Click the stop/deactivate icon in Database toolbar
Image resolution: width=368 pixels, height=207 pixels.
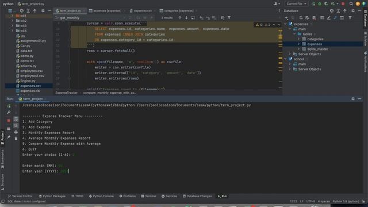[x=314, y=18]
